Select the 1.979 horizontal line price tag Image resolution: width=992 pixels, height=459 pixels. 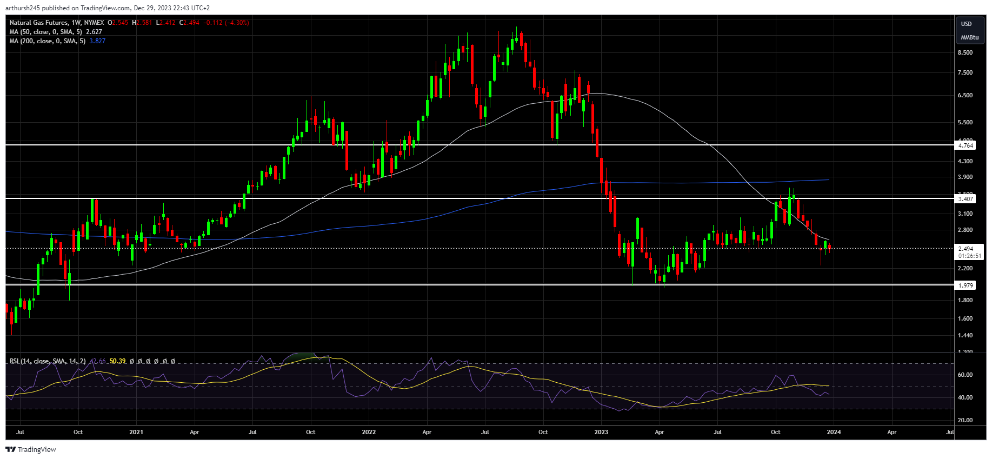tap(966, 285)
